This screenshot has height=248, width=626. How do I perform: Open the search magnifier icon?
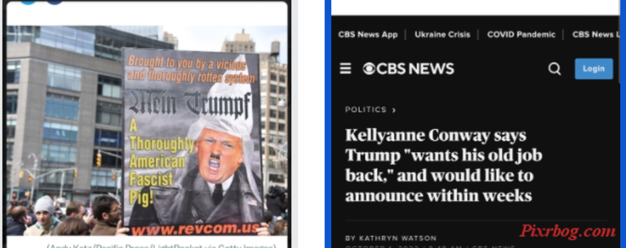[x=555, y=69]
